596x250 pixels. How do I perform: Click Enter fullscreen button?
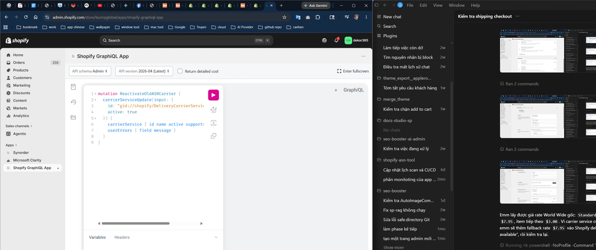click(353, 71)
